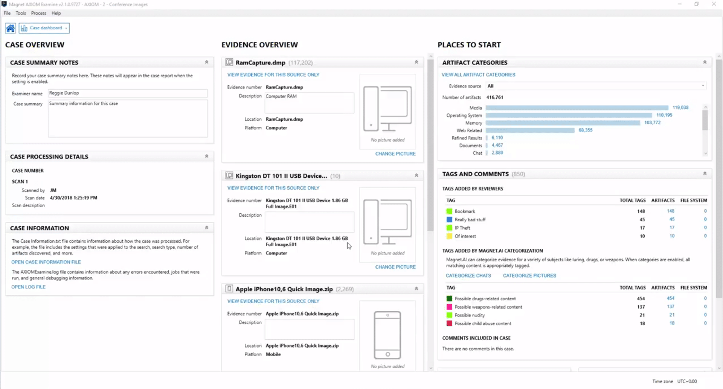Click the Kingston USB Device evidence source icon

(229, 175)
